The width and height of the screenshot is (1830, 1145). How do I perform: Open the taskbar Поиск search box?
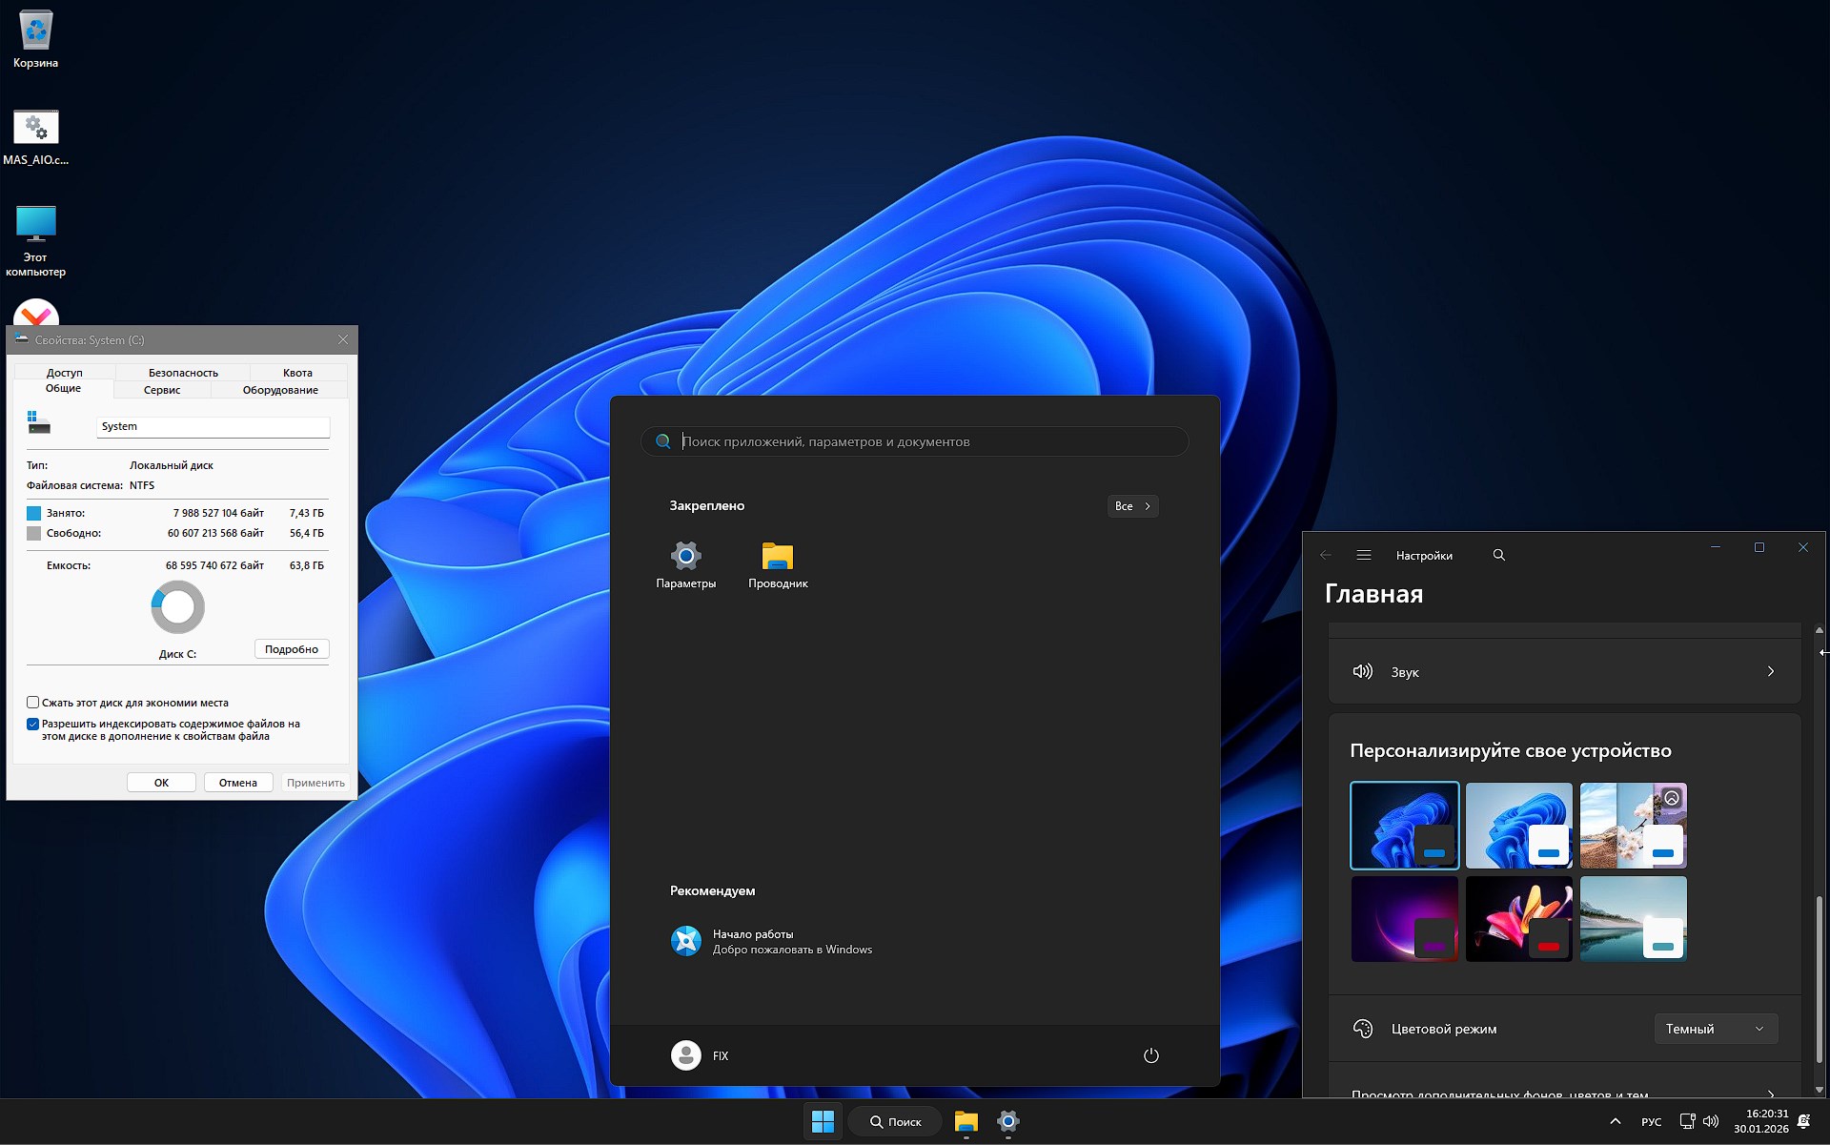coord(896,1122)
